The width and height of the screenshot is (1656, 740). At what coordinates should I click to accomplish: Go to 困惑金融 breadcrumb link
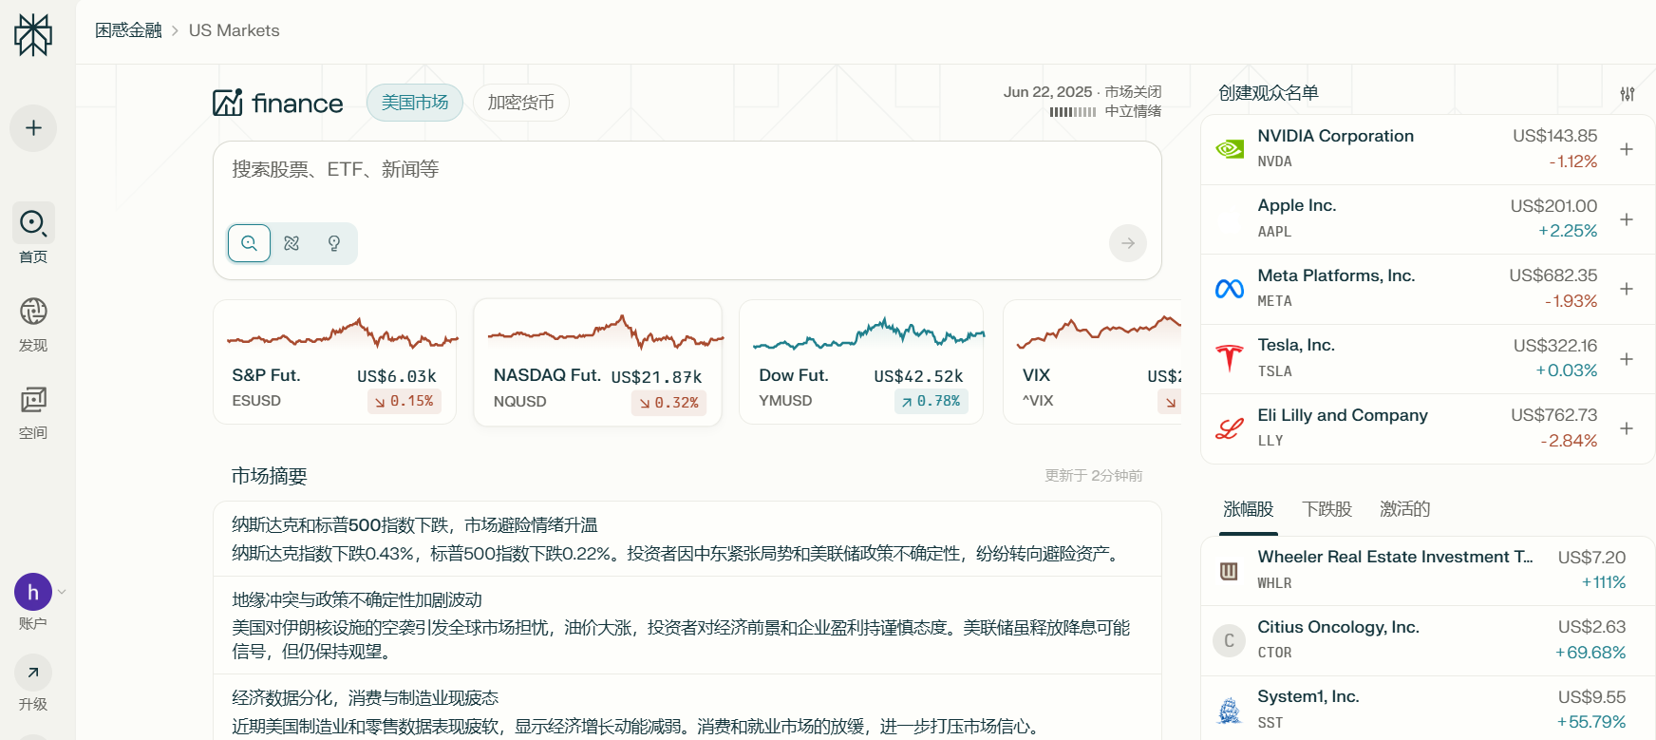click(x=128, y=30)
